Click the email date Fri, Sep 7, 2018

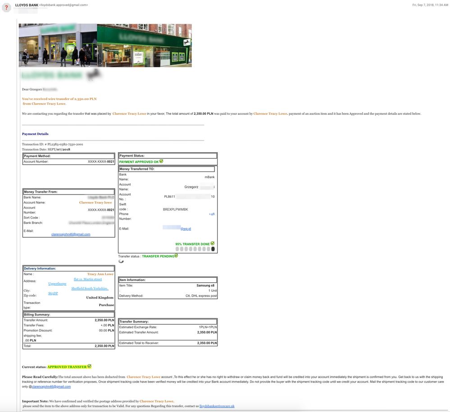point(430,5)
